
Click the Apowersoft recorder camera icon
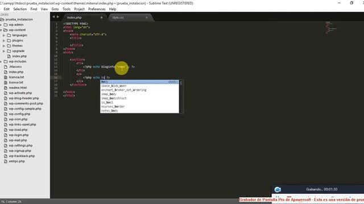point(278,190)
